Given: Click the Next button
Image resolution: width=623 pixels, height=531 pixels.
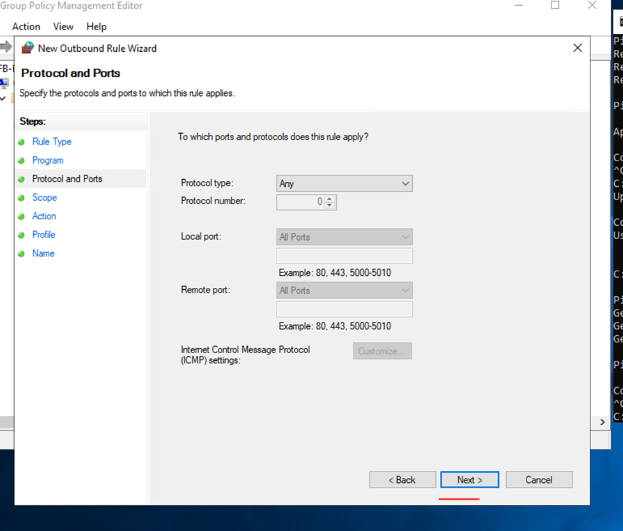Looking at the screenshot, I should coord(469,480).
